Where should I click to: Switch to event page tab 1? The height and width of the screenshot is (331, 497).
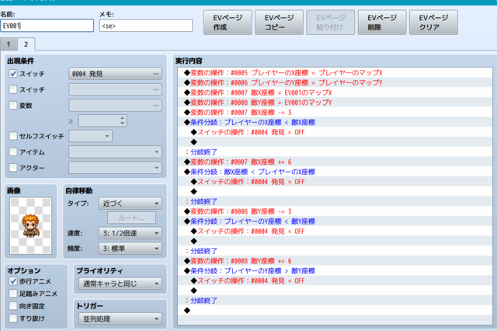[x=9, y=44]
